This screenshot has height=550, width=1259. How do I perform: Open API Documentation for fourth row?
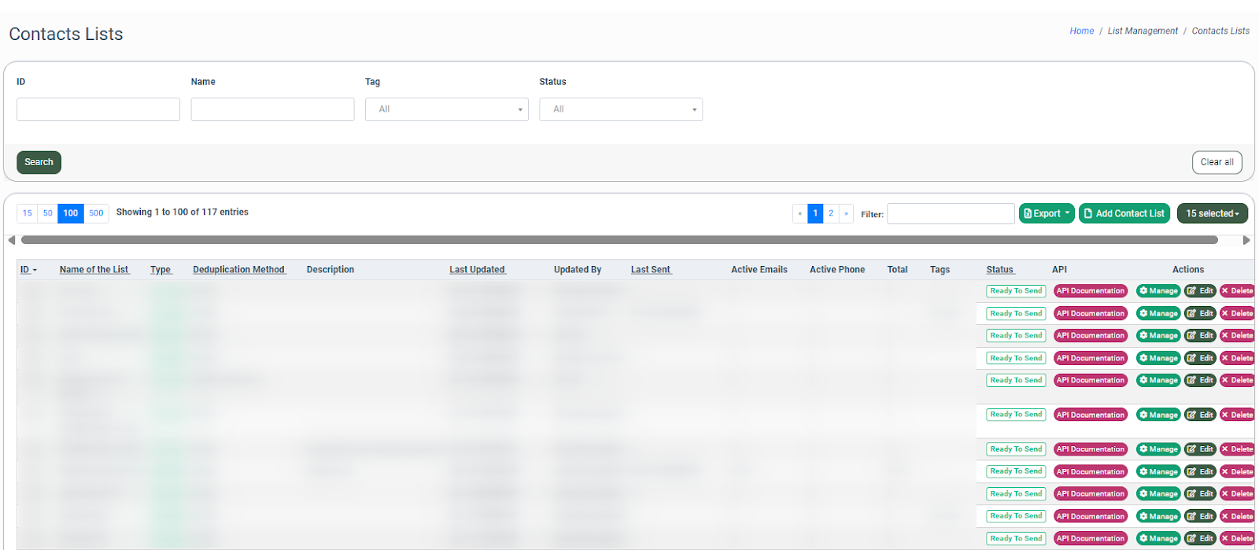pos(1090,358)
